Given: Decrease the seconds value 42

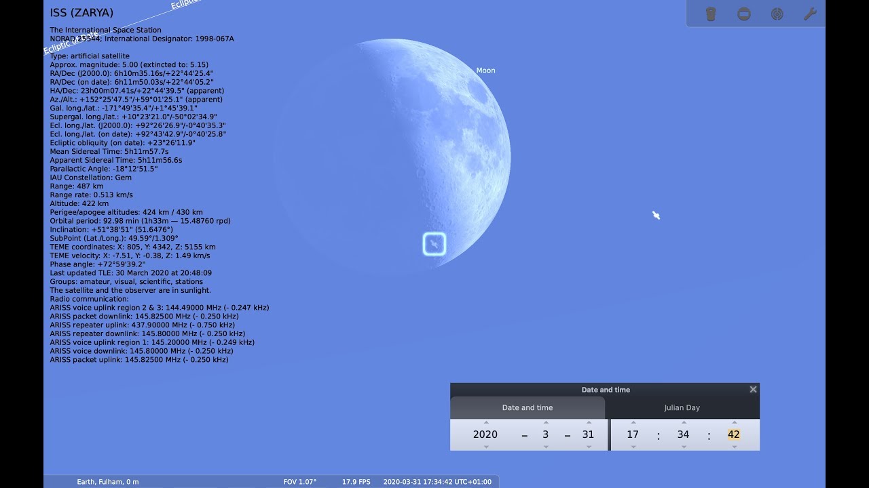Looking at the screenshot, I should click(735, 447).
